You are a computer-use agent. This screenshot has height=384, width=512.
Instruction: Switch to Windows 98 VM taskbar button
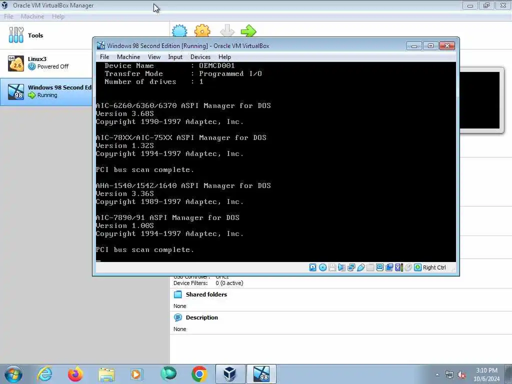click(x=261, y=374)
